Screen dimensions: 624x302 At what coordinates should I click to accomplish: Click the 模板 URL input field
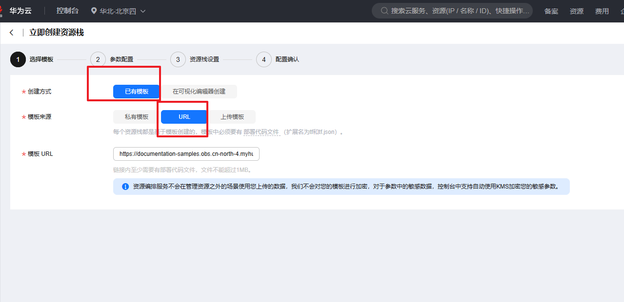coord(186,154)
